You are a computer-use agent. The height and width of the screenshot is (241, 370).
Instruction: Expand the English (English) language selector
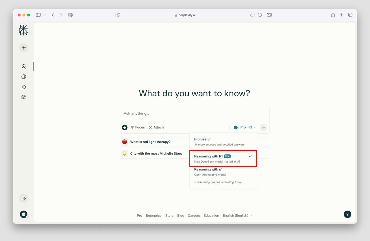click(237, 216)
